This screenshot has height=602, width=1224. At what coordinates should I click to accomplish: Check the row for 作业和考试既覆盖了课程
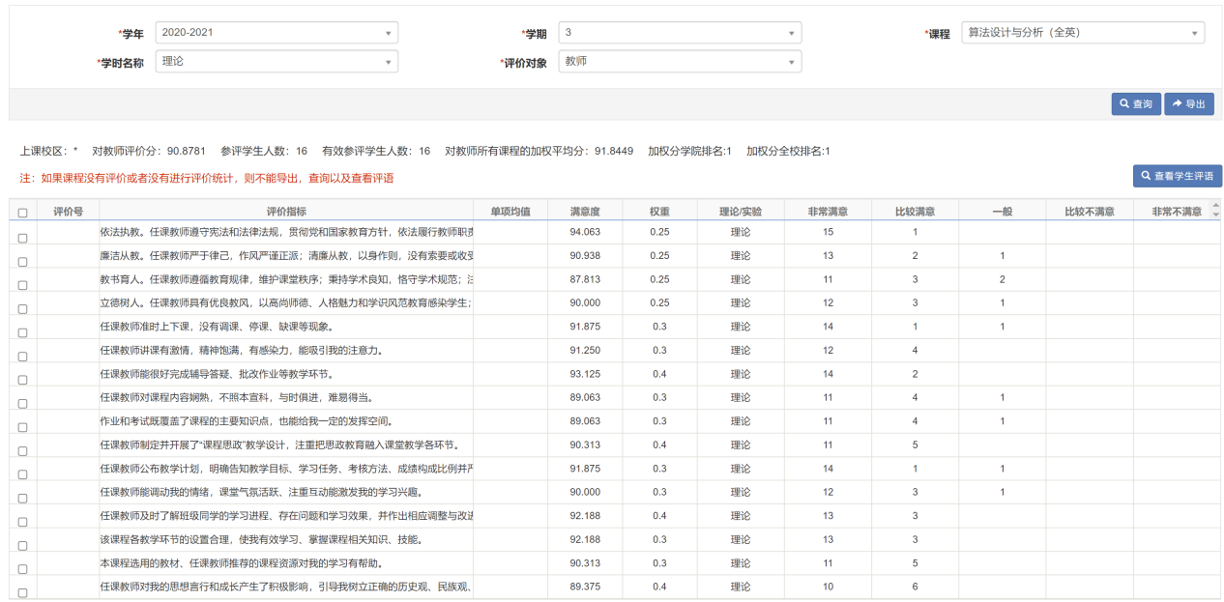pyautogui.click(x=22, y=427)
